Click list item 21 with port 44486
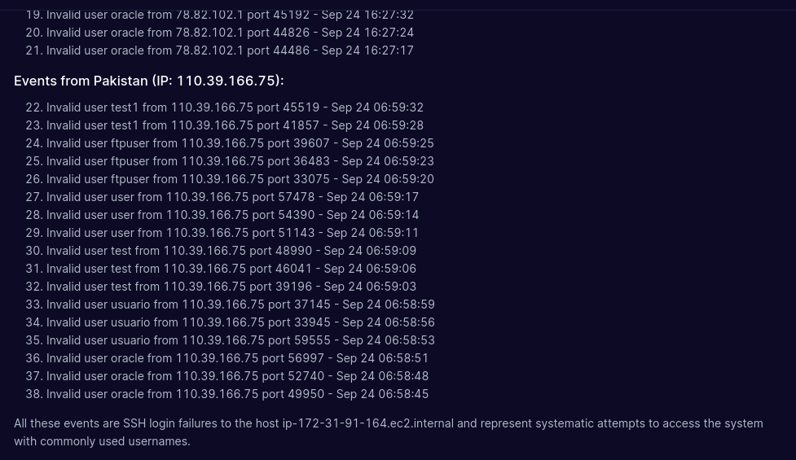 point(230,50)
